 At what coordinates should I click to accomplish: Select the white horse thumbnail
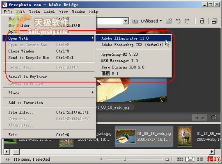coord(185,137)
